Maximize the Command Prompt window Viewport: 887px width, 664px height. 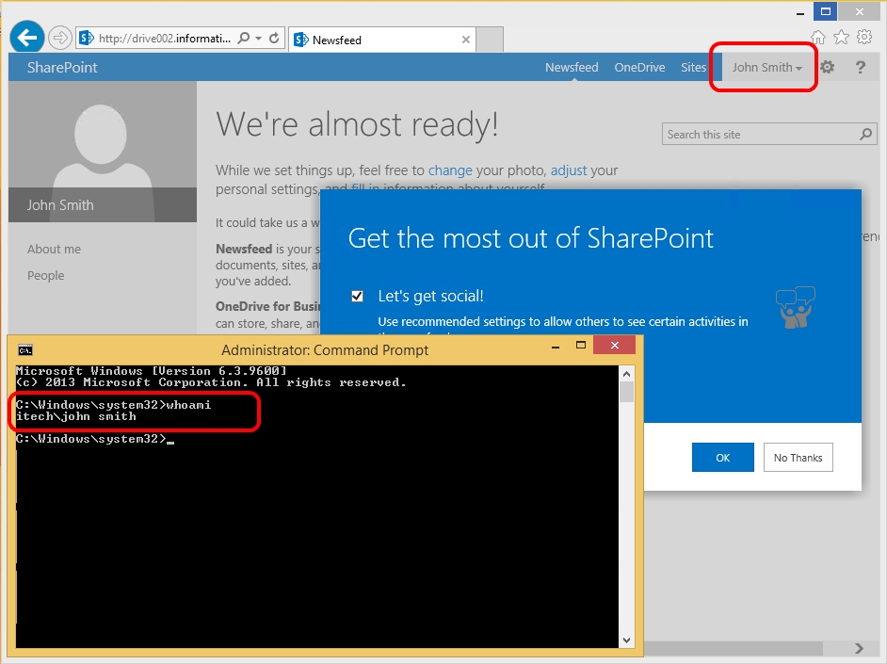(580, 345)
